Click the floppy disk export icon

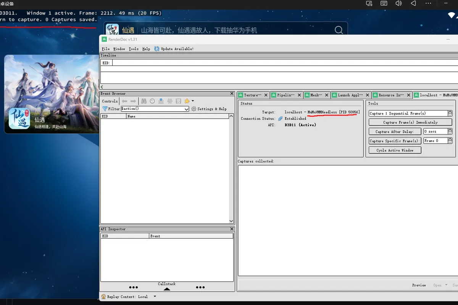point(178,101)
